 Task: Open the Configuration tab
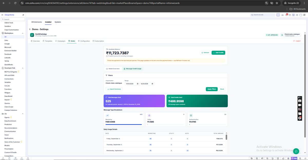(x=84, y=41)
